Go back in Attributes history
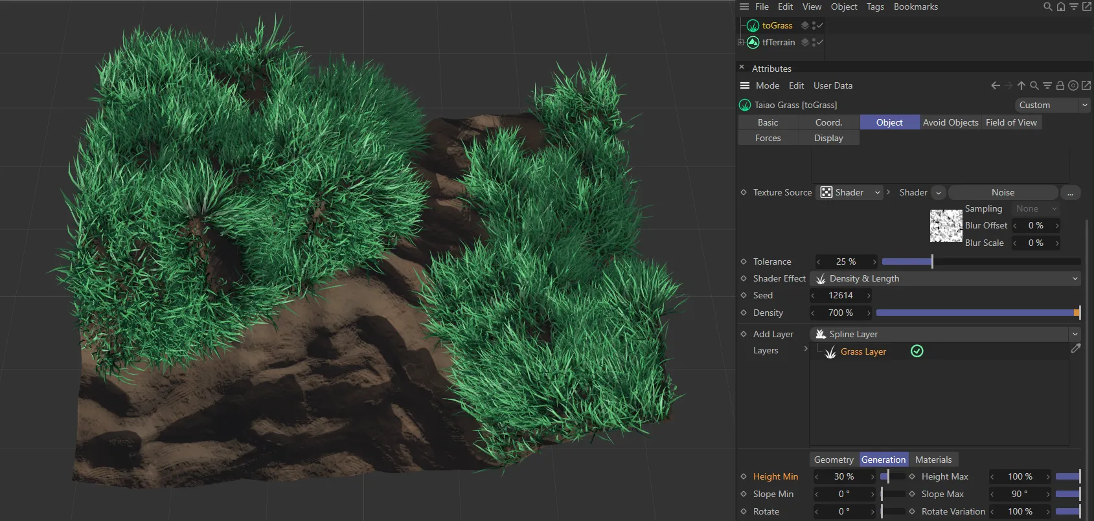The width and height of the screenshot is (1094, 521). coord(996,85)
